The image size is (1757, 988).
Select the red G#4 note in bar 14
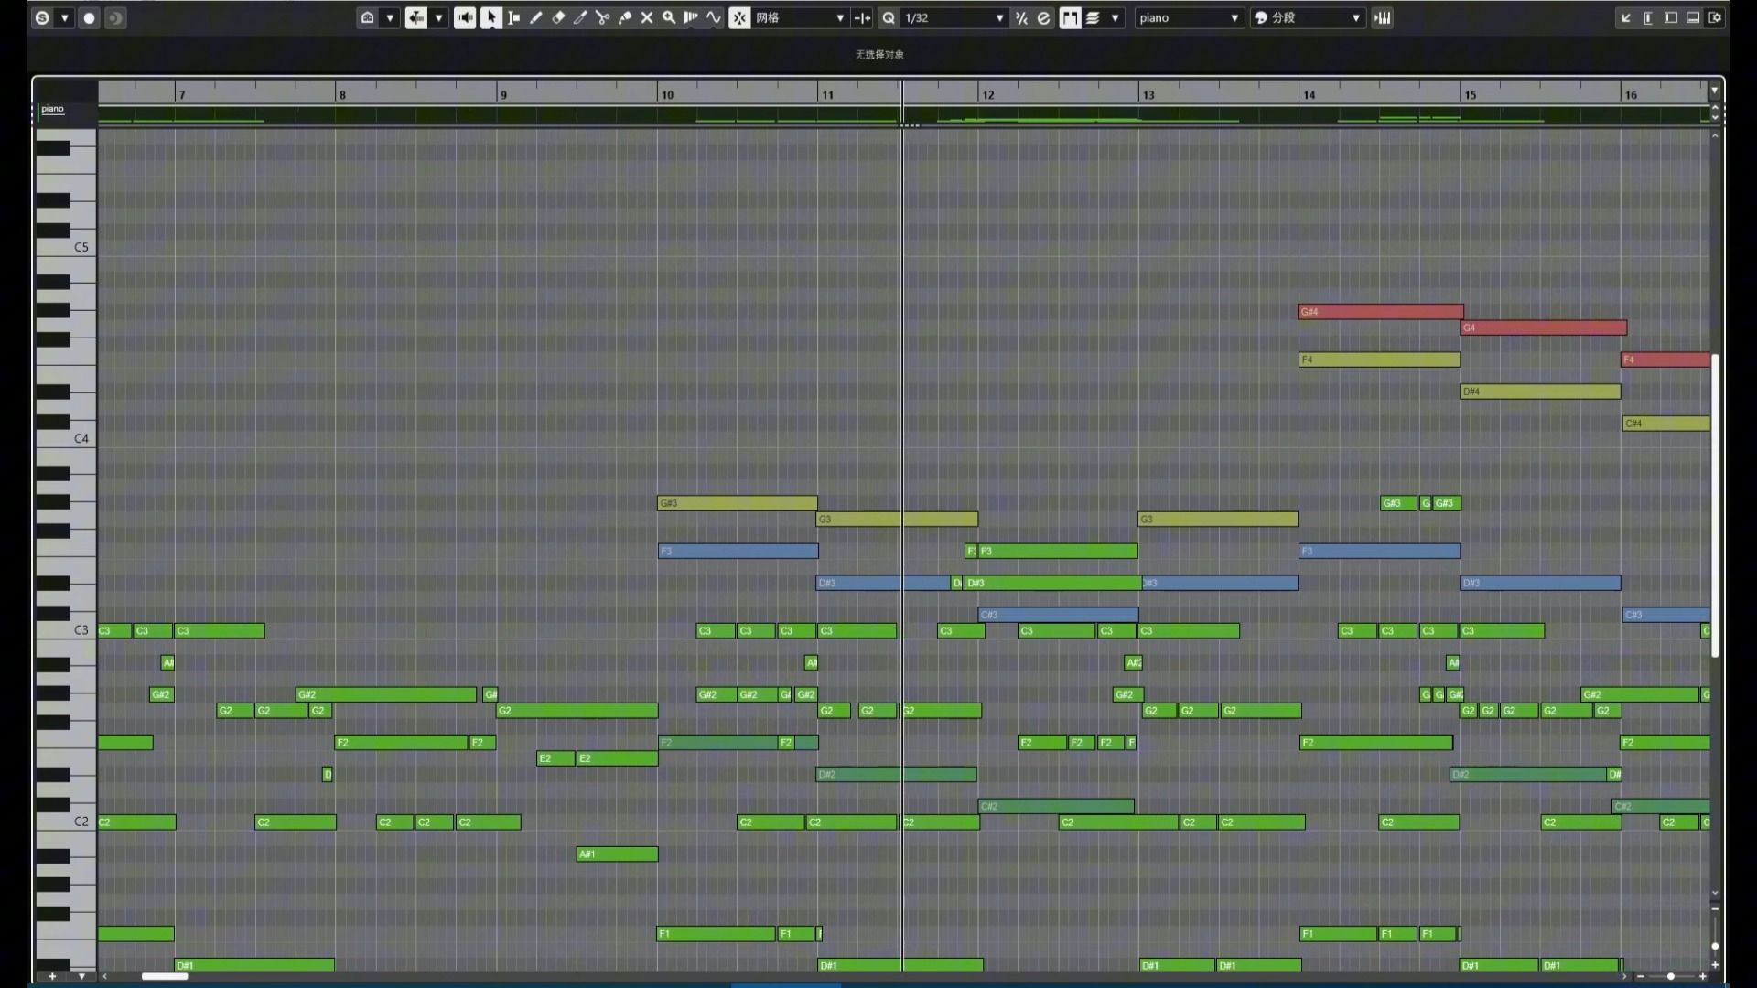tap(1381, 312)
